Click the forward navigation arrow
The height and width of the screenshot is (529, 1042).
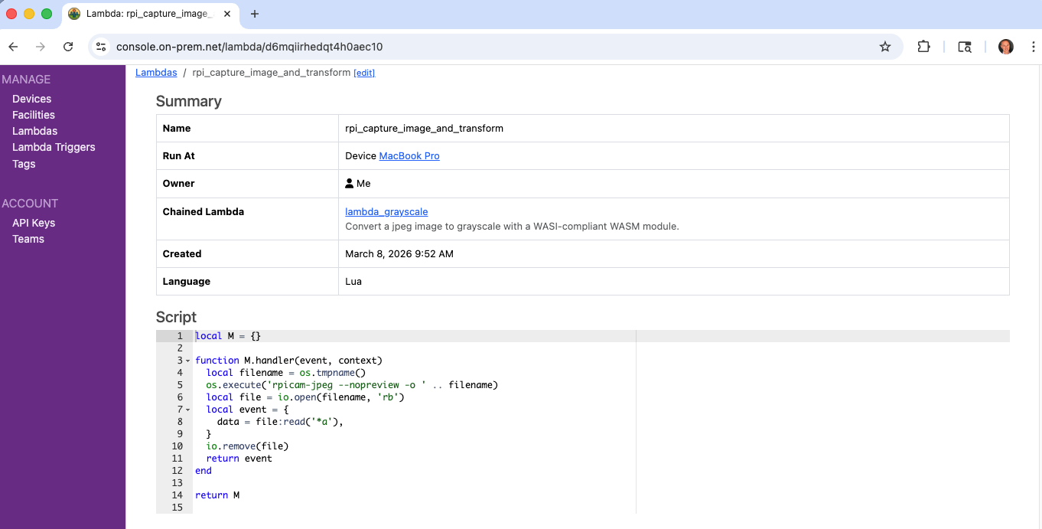coord(41,47)
